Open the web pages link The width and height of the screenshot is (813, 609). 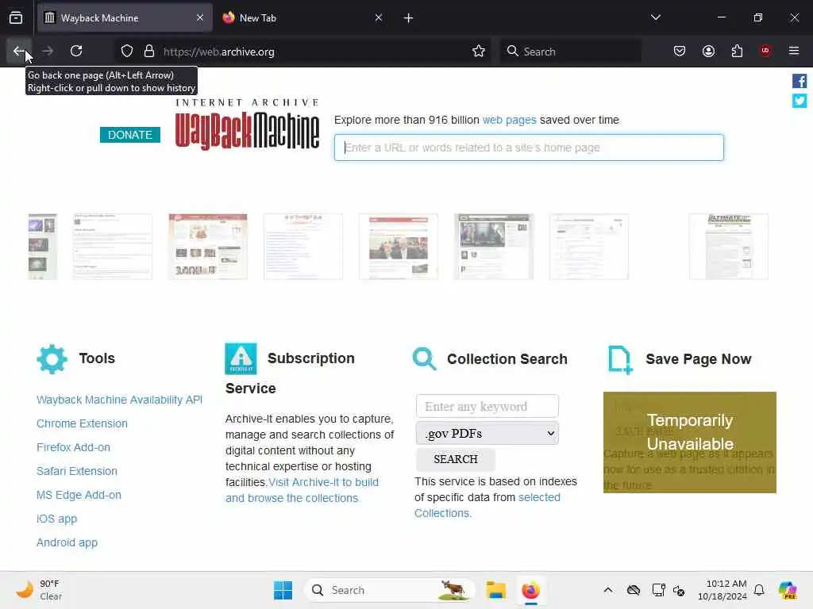(x=509, y=121)
